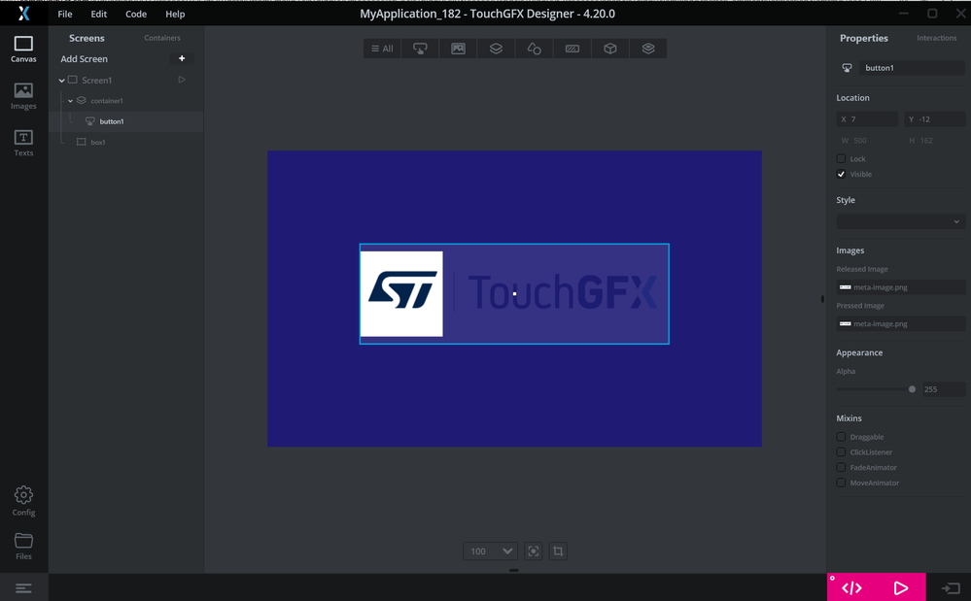
Task: Enable the FadeAnimator mixin
Action: click(841, 467)
